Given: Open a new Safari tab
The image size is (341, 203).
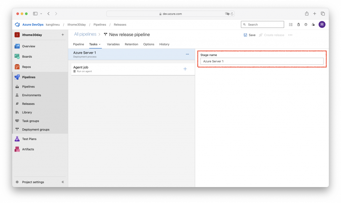Looking at the screenshot, I should [x=314, y=14].
